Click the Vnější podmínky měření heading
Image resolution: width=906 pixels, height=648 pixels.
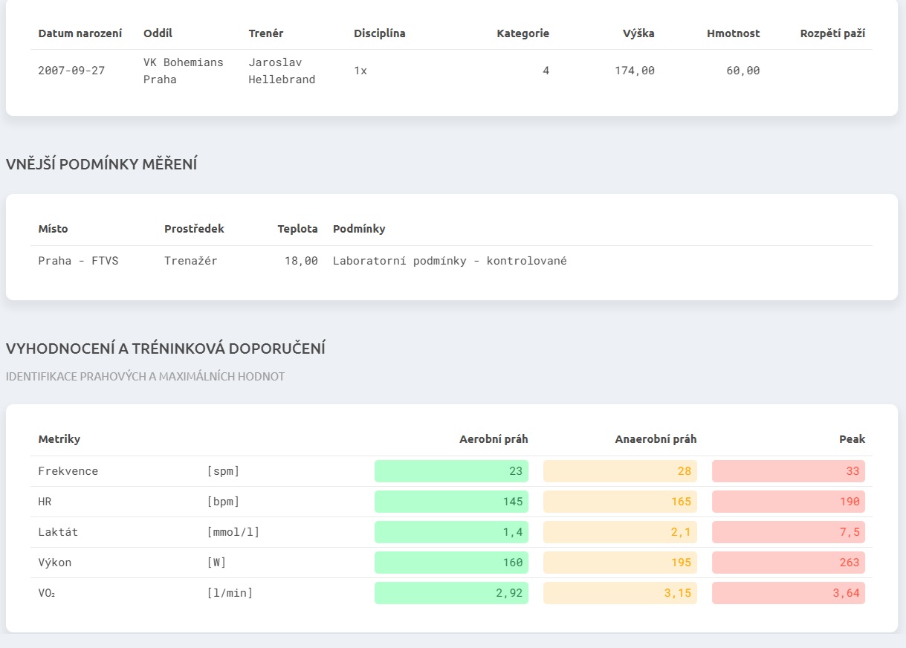point(101,164)
